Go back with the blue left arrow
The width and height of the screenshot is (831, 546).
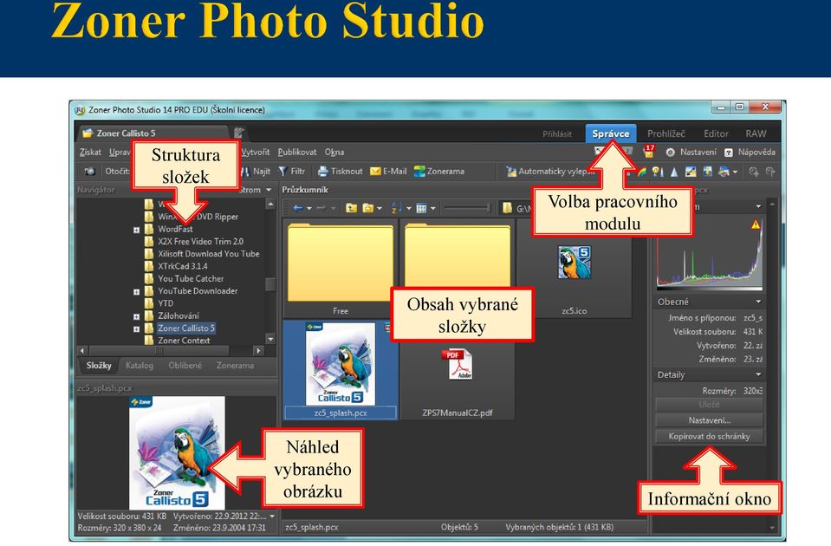(x=298, y=208)
